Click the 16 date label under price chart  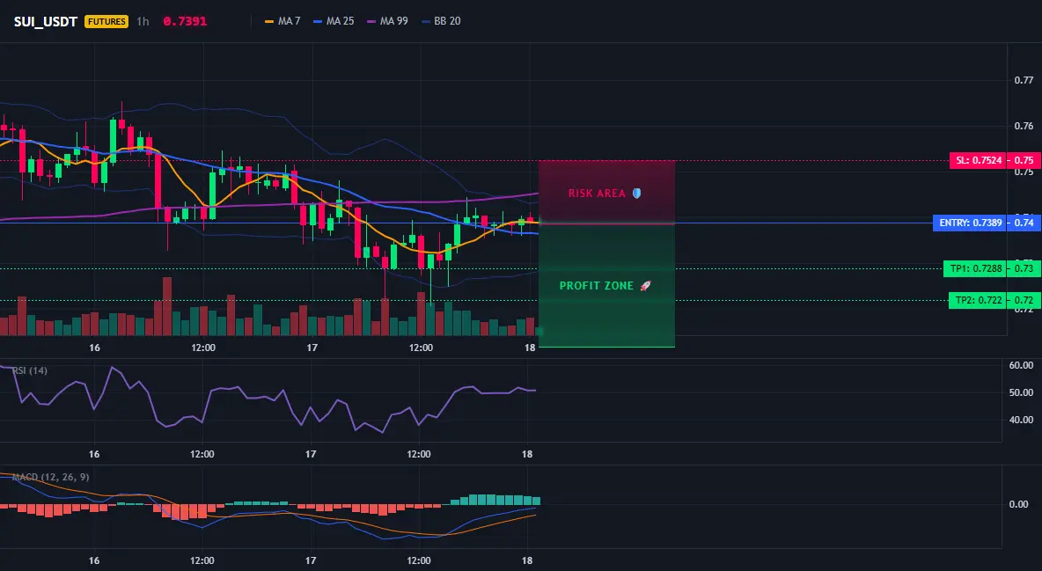pyautogui.click(x=94, y=348)
